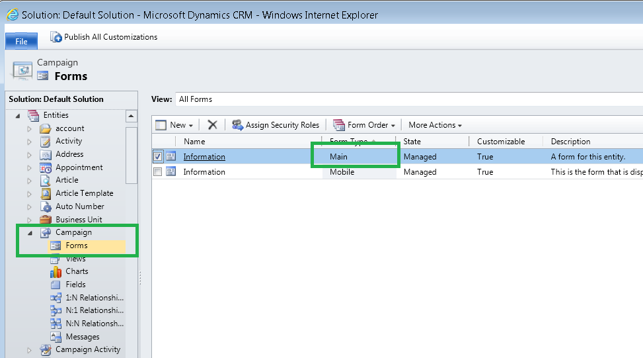Viewport: 643px width, 358px height.
Task: Open the View All Forms selector
Action: point(409,99)
